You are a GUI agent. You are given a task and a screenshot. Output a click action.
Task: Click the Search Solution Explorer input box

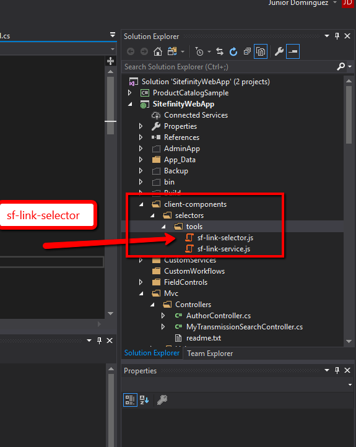pos(230,67)
